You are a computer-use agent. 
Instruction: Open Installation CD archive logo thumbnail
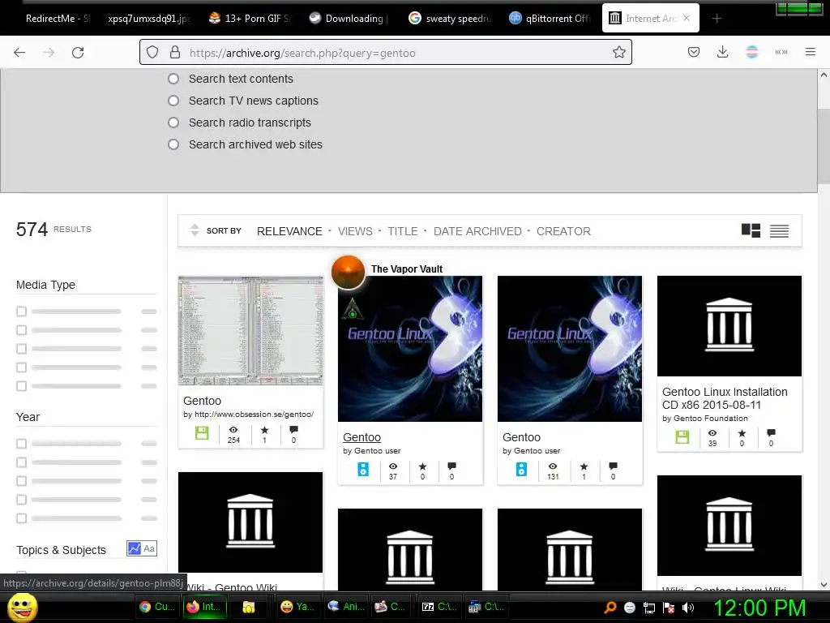pyautogui.click(x=729, y=326)
